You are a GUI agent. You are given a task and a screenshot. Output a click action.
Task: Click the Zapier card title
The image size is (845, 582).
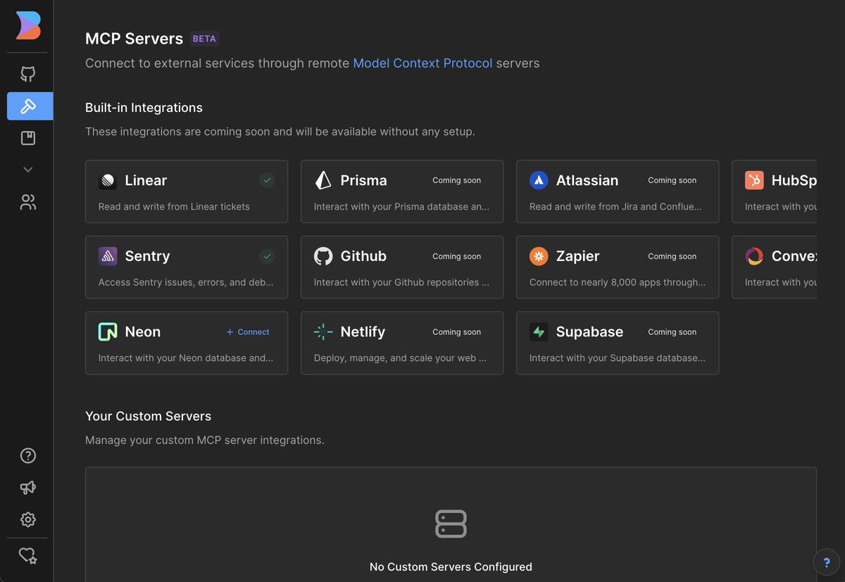578,256
